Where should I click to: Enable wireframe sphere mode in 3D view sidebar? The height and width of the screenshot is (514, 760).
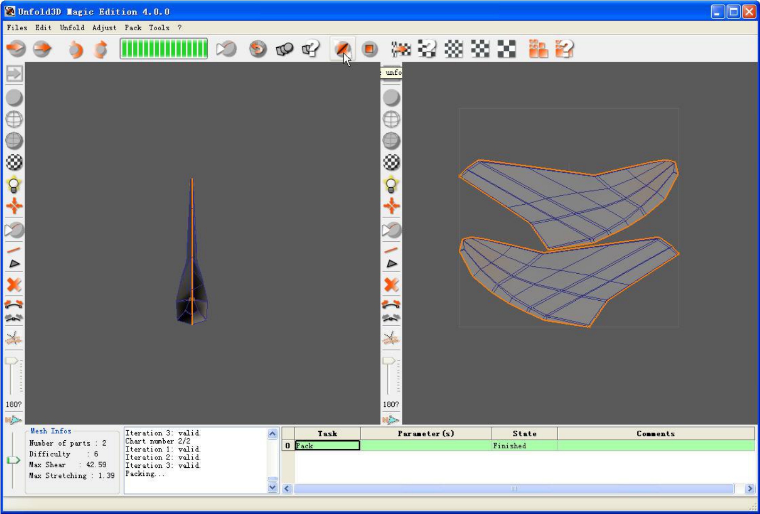click(14, 119)
